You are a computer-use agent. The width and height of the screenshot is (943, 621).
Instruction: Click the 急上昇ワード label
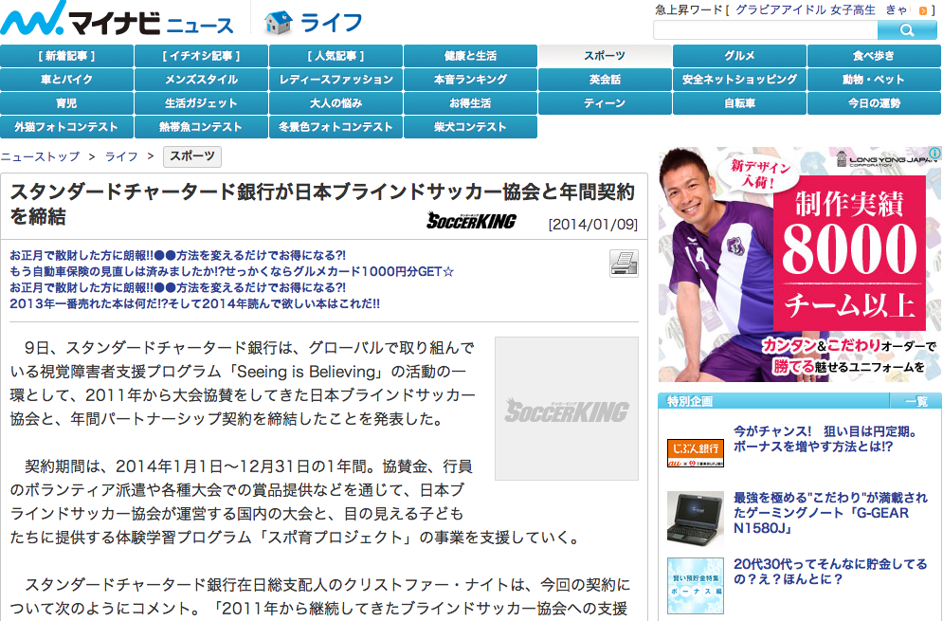click(x=689, y=9)
